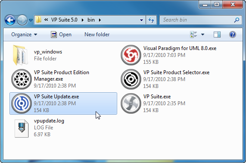Minimize the Explorer window
Viewport: 246px width, 163px height.
coord(205,5)
